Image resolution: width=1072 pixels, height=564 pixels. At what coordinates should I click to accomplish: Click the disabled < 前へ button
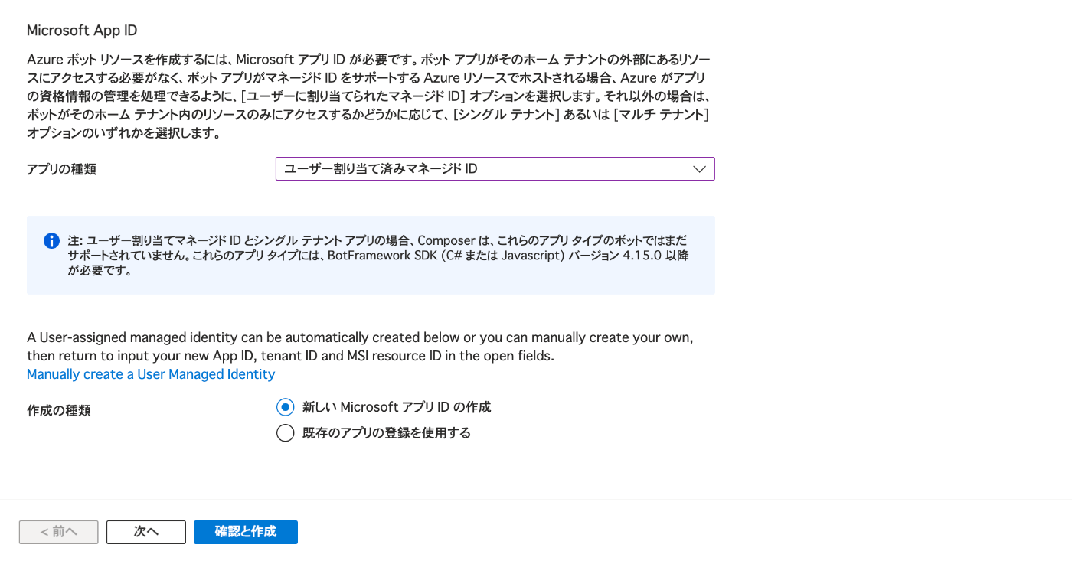pyautogui.click(x=59, y=532)
